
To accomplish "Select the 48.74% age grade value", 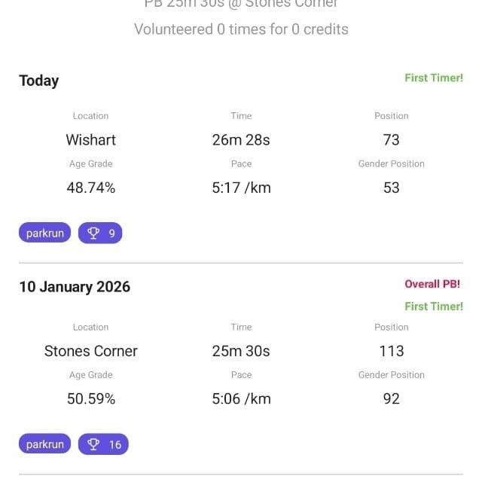I will click(90, 188).
